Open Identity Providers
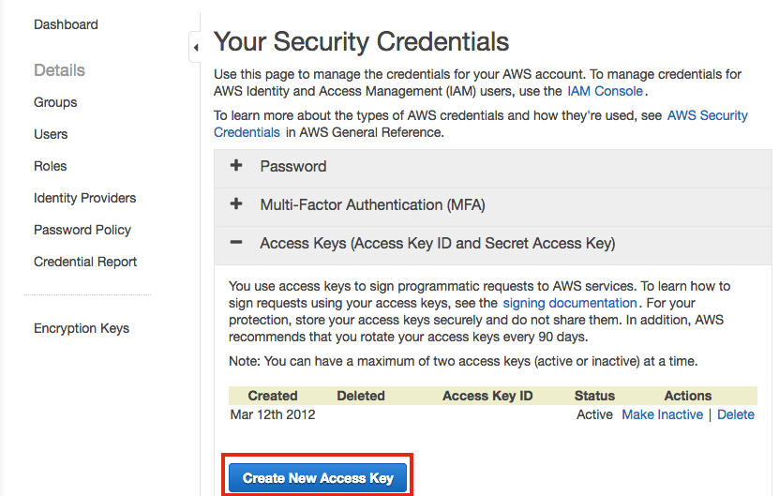Viewport: 779px width, 496px height. click(x=84, y=198)
